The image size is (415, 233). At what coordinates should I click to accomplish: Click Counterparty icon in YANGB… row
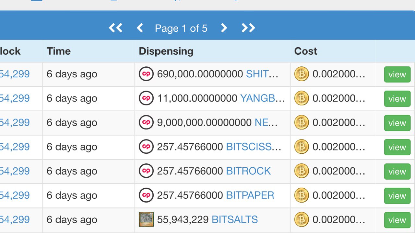146,98
